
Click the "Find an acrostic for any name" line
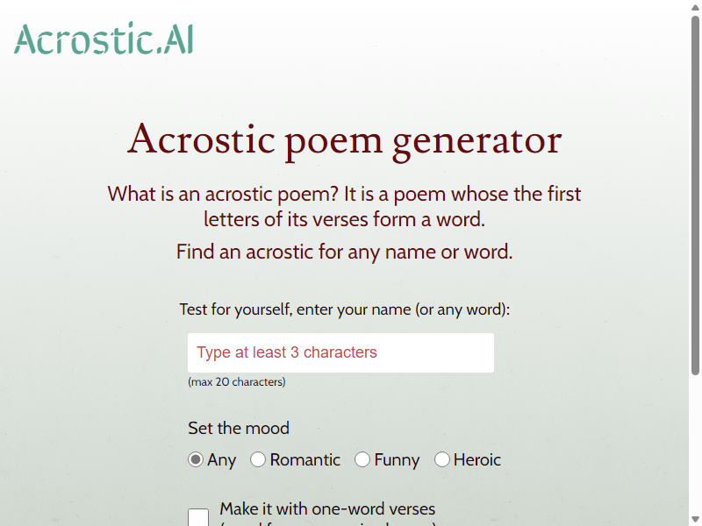tap(344, 252)
